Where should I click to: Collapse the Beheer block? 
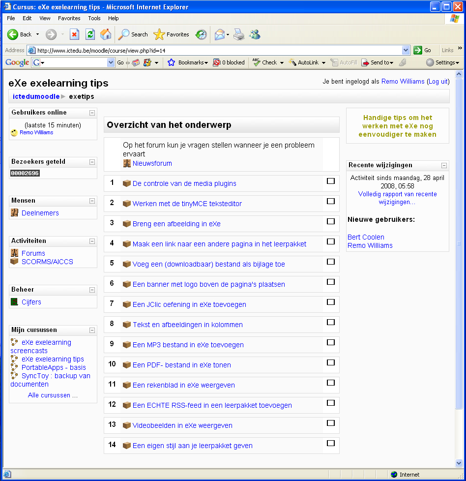(x=92, y=290)
